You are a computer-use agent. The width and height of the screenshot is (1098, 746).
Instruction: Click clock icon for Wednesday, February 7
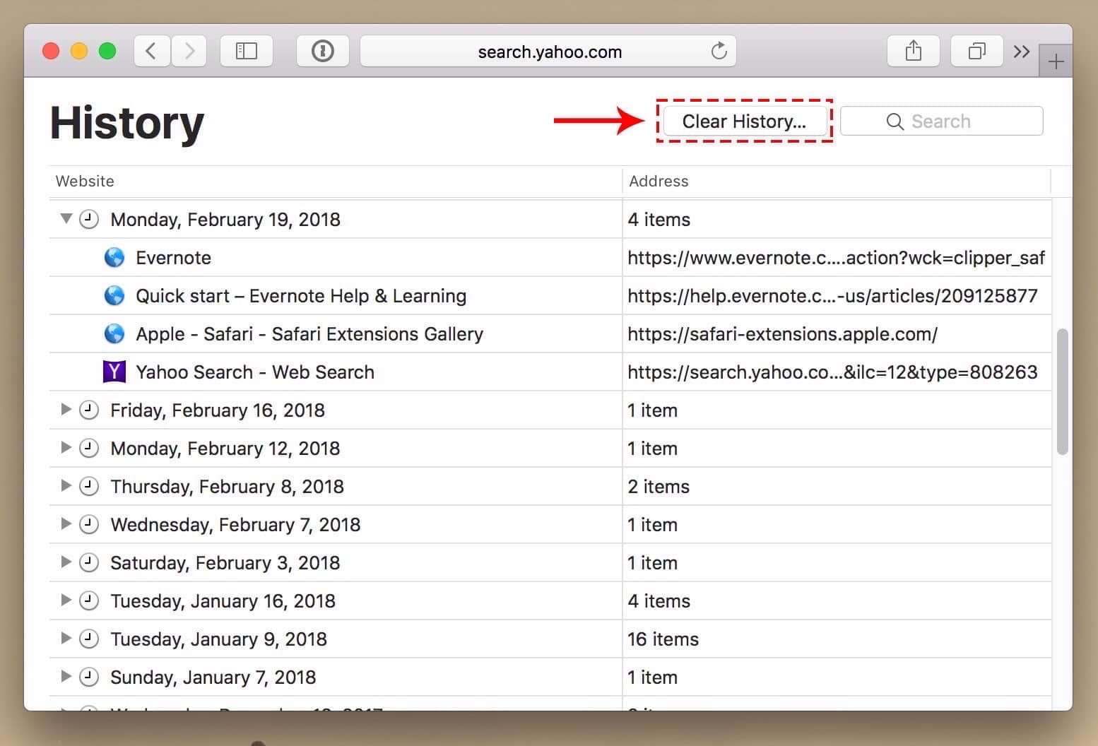pos(88,524)
